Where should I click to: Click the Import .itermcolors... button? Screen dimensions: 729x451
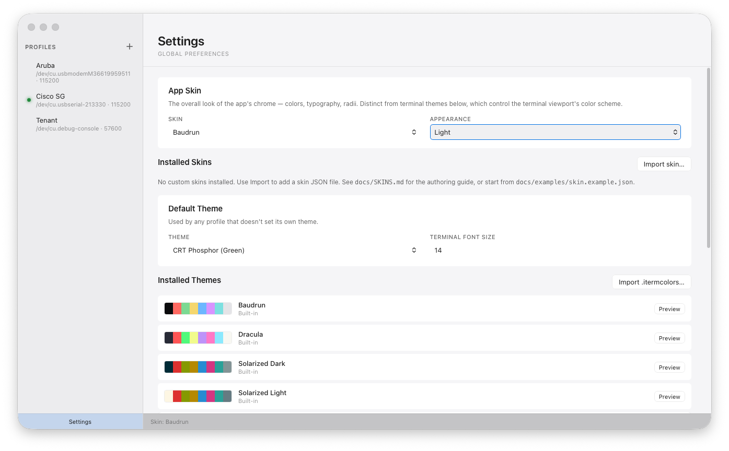[651, 282]
